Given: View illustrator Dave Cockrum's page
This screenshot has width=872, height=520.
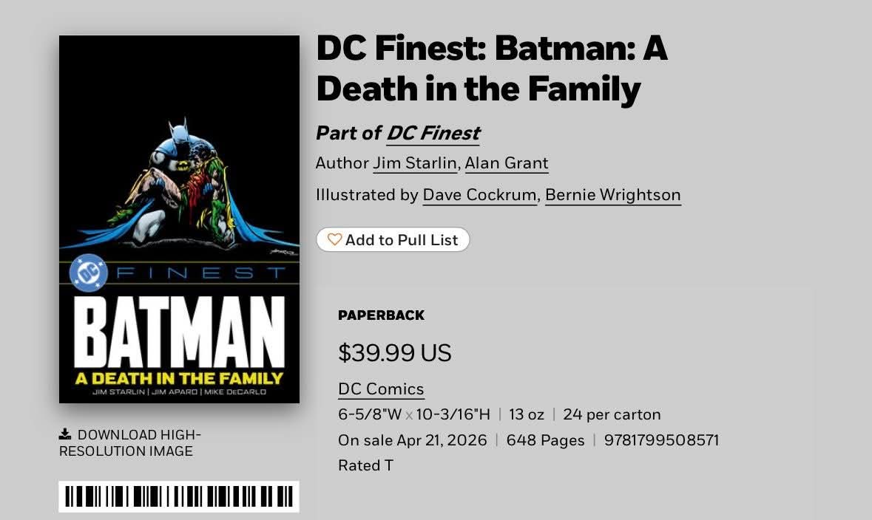Looking at the screenshot, I should [479, 195].
